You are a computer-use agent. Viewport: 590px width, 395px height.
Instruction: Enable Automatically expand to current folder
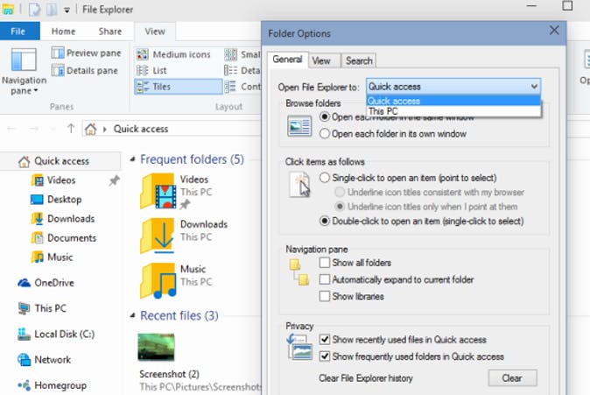click(397, 279)
